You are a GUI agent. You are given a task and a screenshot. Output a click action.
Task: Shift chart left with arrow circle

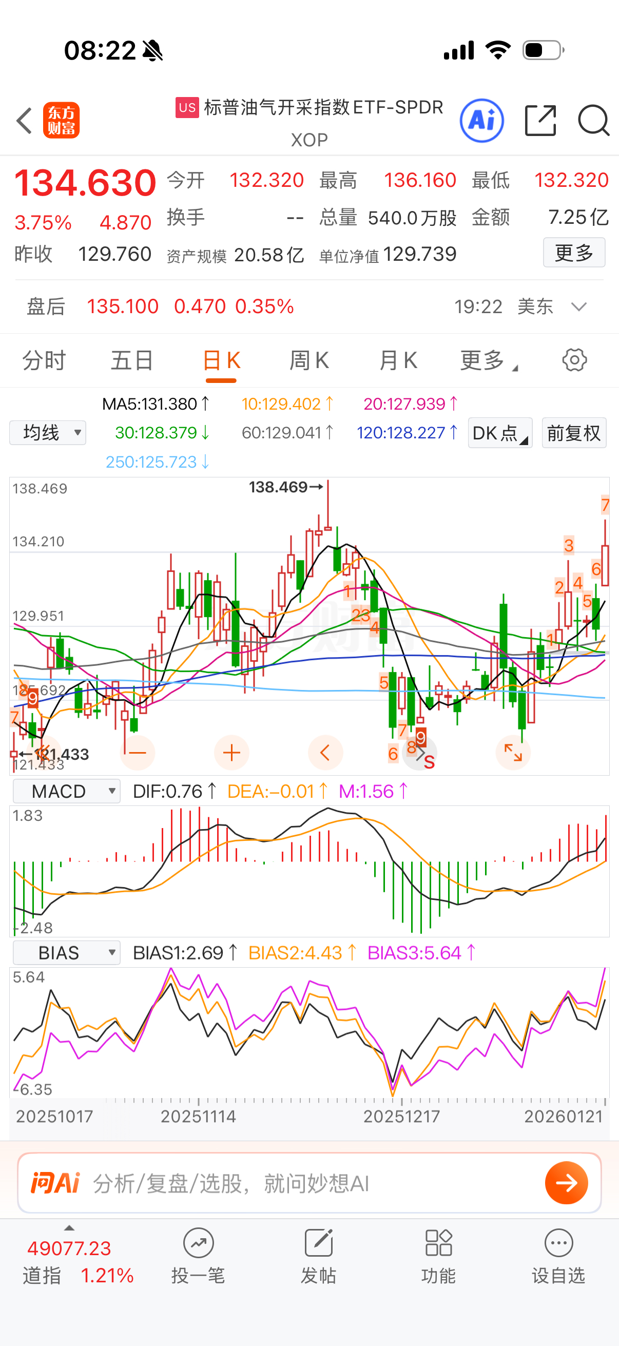coord(325,753)
